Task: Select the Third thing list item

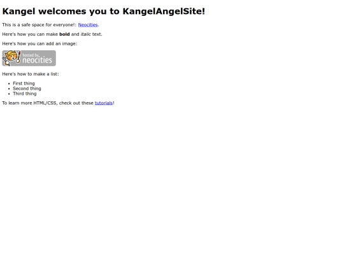Action: [x=25, y=94]
